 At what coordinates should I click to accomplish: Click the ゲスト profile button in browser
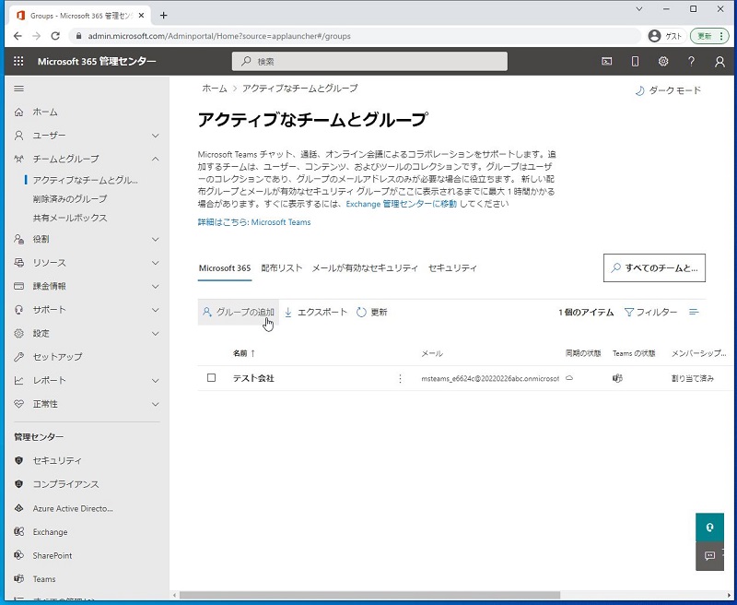pos(665,36)
